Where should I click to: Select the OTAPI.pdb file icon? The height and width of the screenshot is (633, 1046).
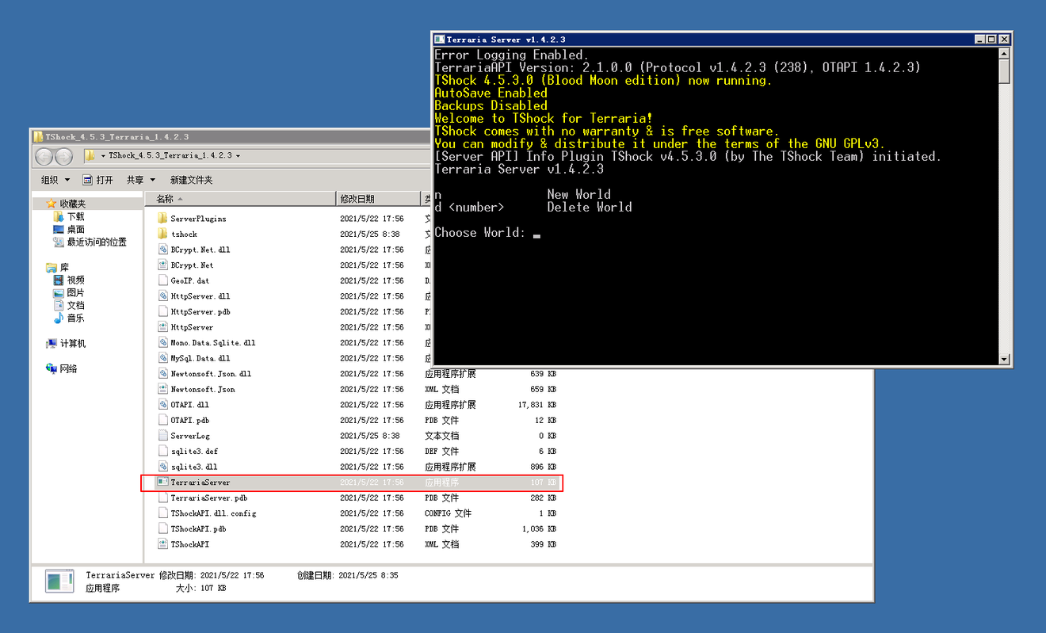[162, 420]
